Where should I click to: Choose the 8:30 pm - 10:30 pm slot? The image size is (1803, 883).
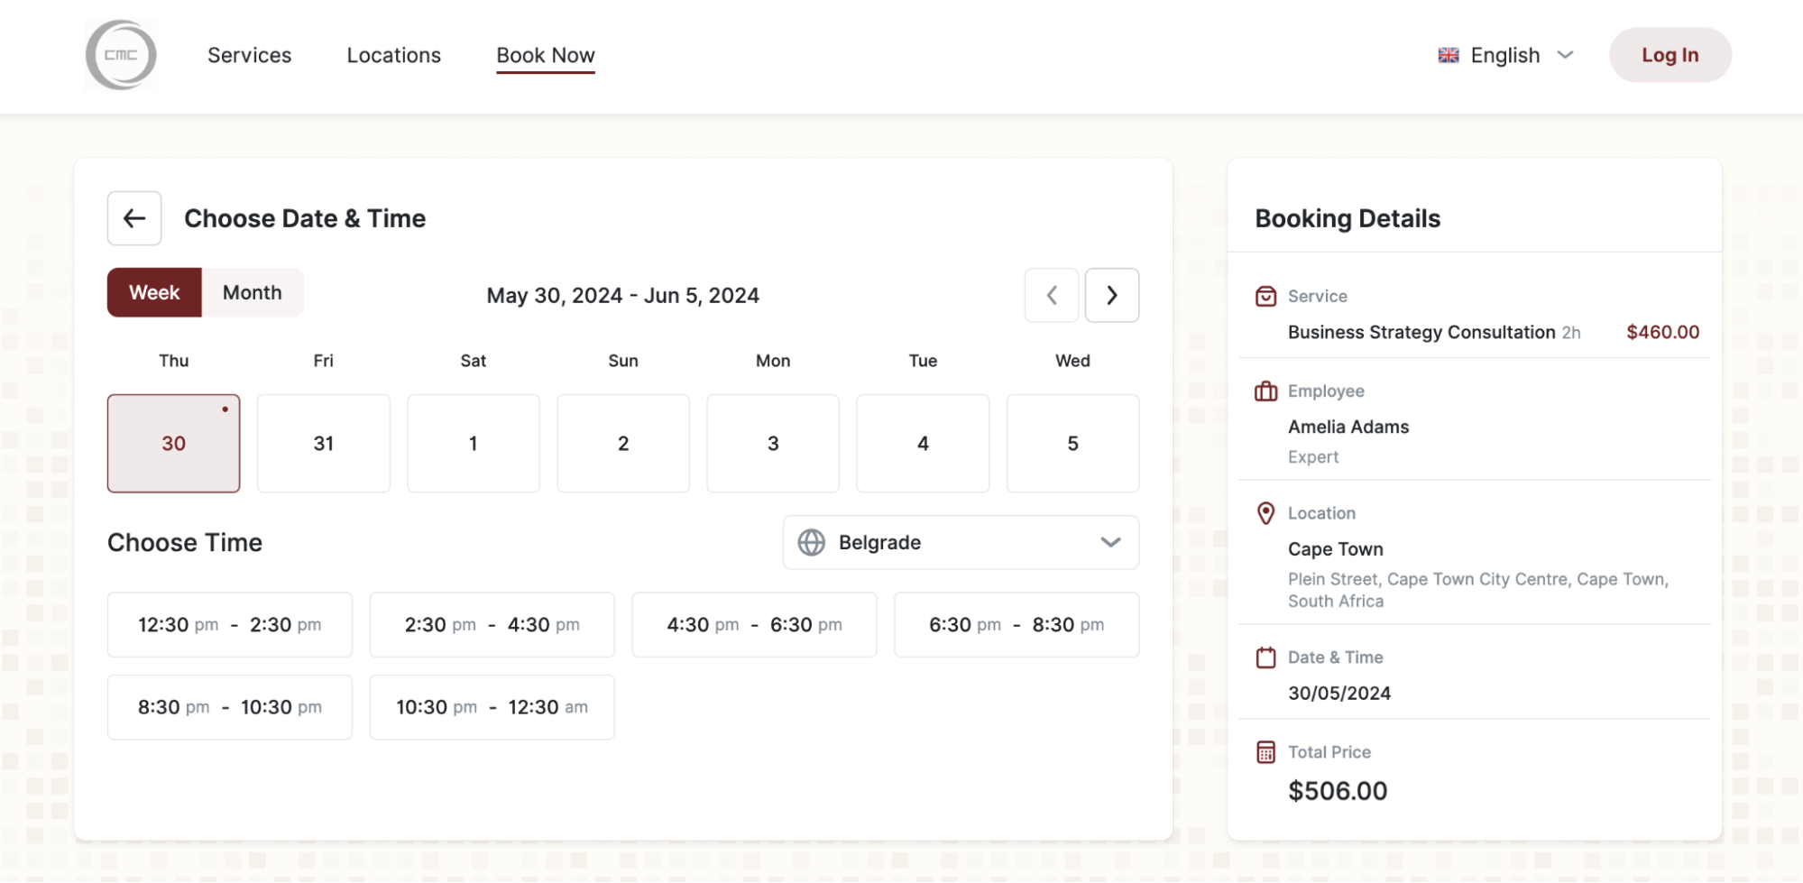(230, 707)
